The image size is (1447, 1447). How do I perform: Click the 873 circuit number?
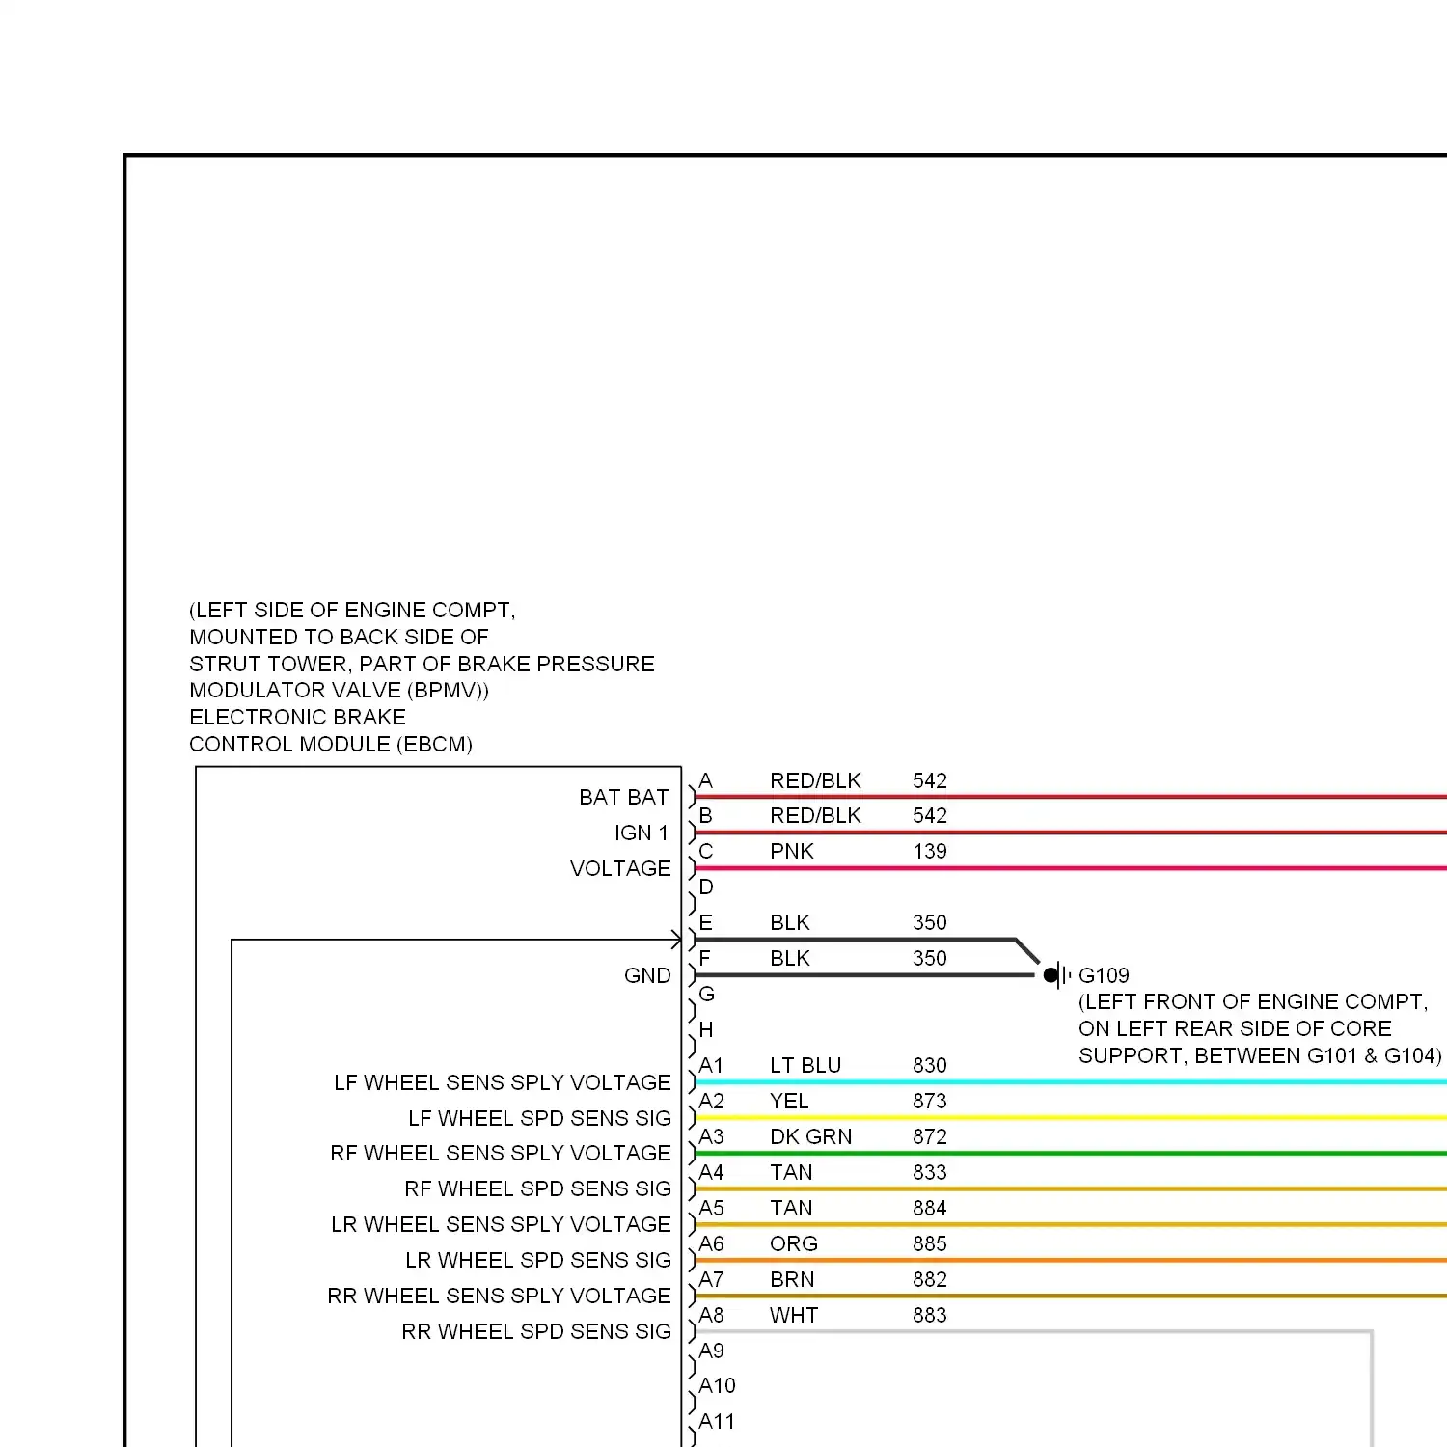click(930, 1101)
